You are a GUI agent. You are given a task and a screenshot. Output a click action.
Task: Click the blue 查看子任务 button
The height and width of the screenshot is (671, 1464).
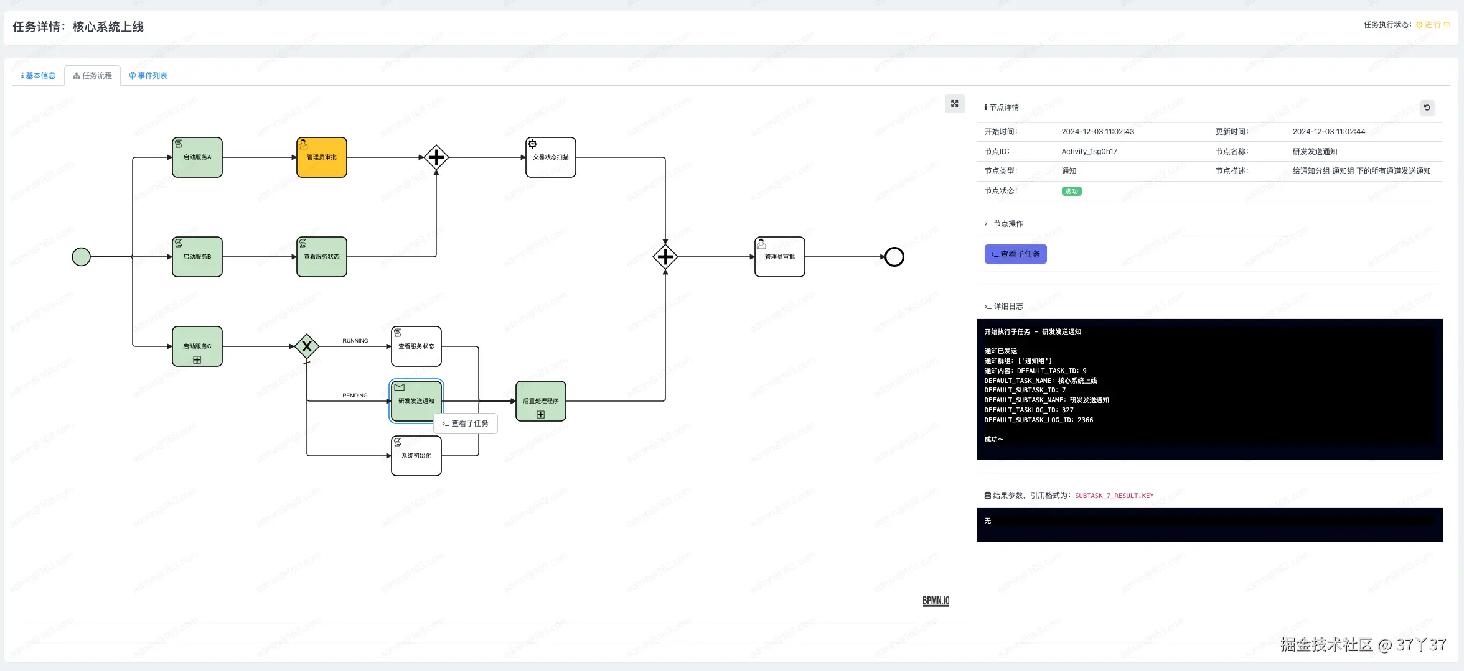pyautogui.click(x=1015, y=254)
